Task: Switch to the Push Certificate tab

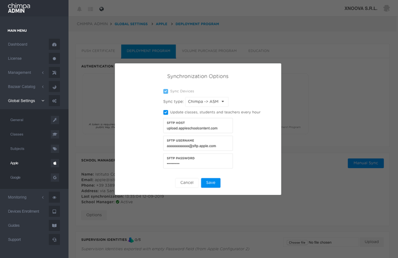Action: pos(98,51)
